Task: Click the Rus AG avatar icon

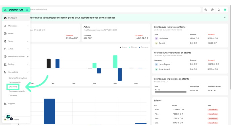Action: pyautogui.click(x=156, y=43)
